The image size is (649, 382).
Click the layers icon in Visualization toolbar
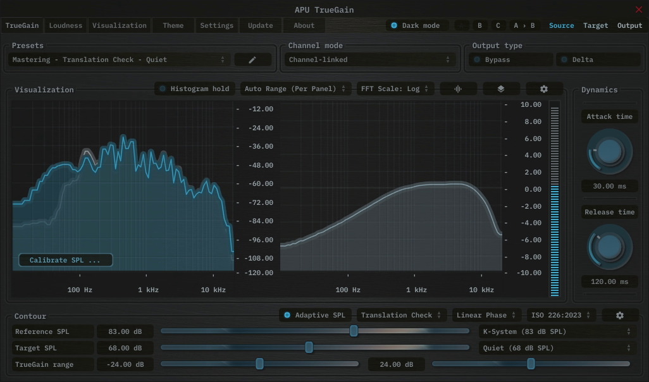tap(501, 89)
